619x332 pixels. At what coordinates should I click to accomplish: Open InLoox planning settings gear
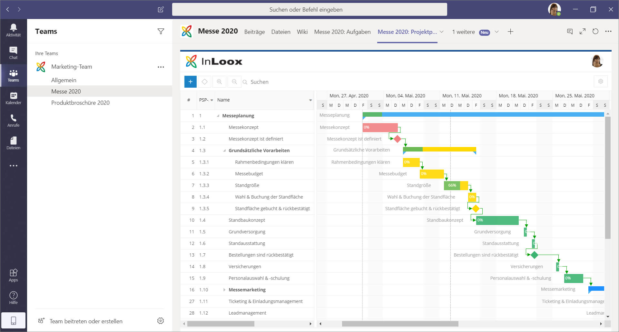click(601, 81)
